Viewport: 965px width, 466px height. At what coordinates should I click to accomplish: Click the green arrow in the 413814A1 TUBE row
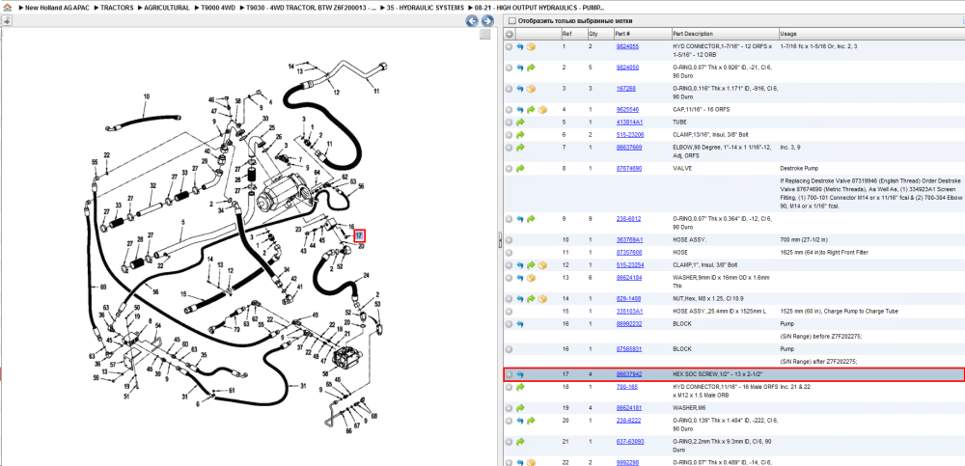[x=520, y=123]
